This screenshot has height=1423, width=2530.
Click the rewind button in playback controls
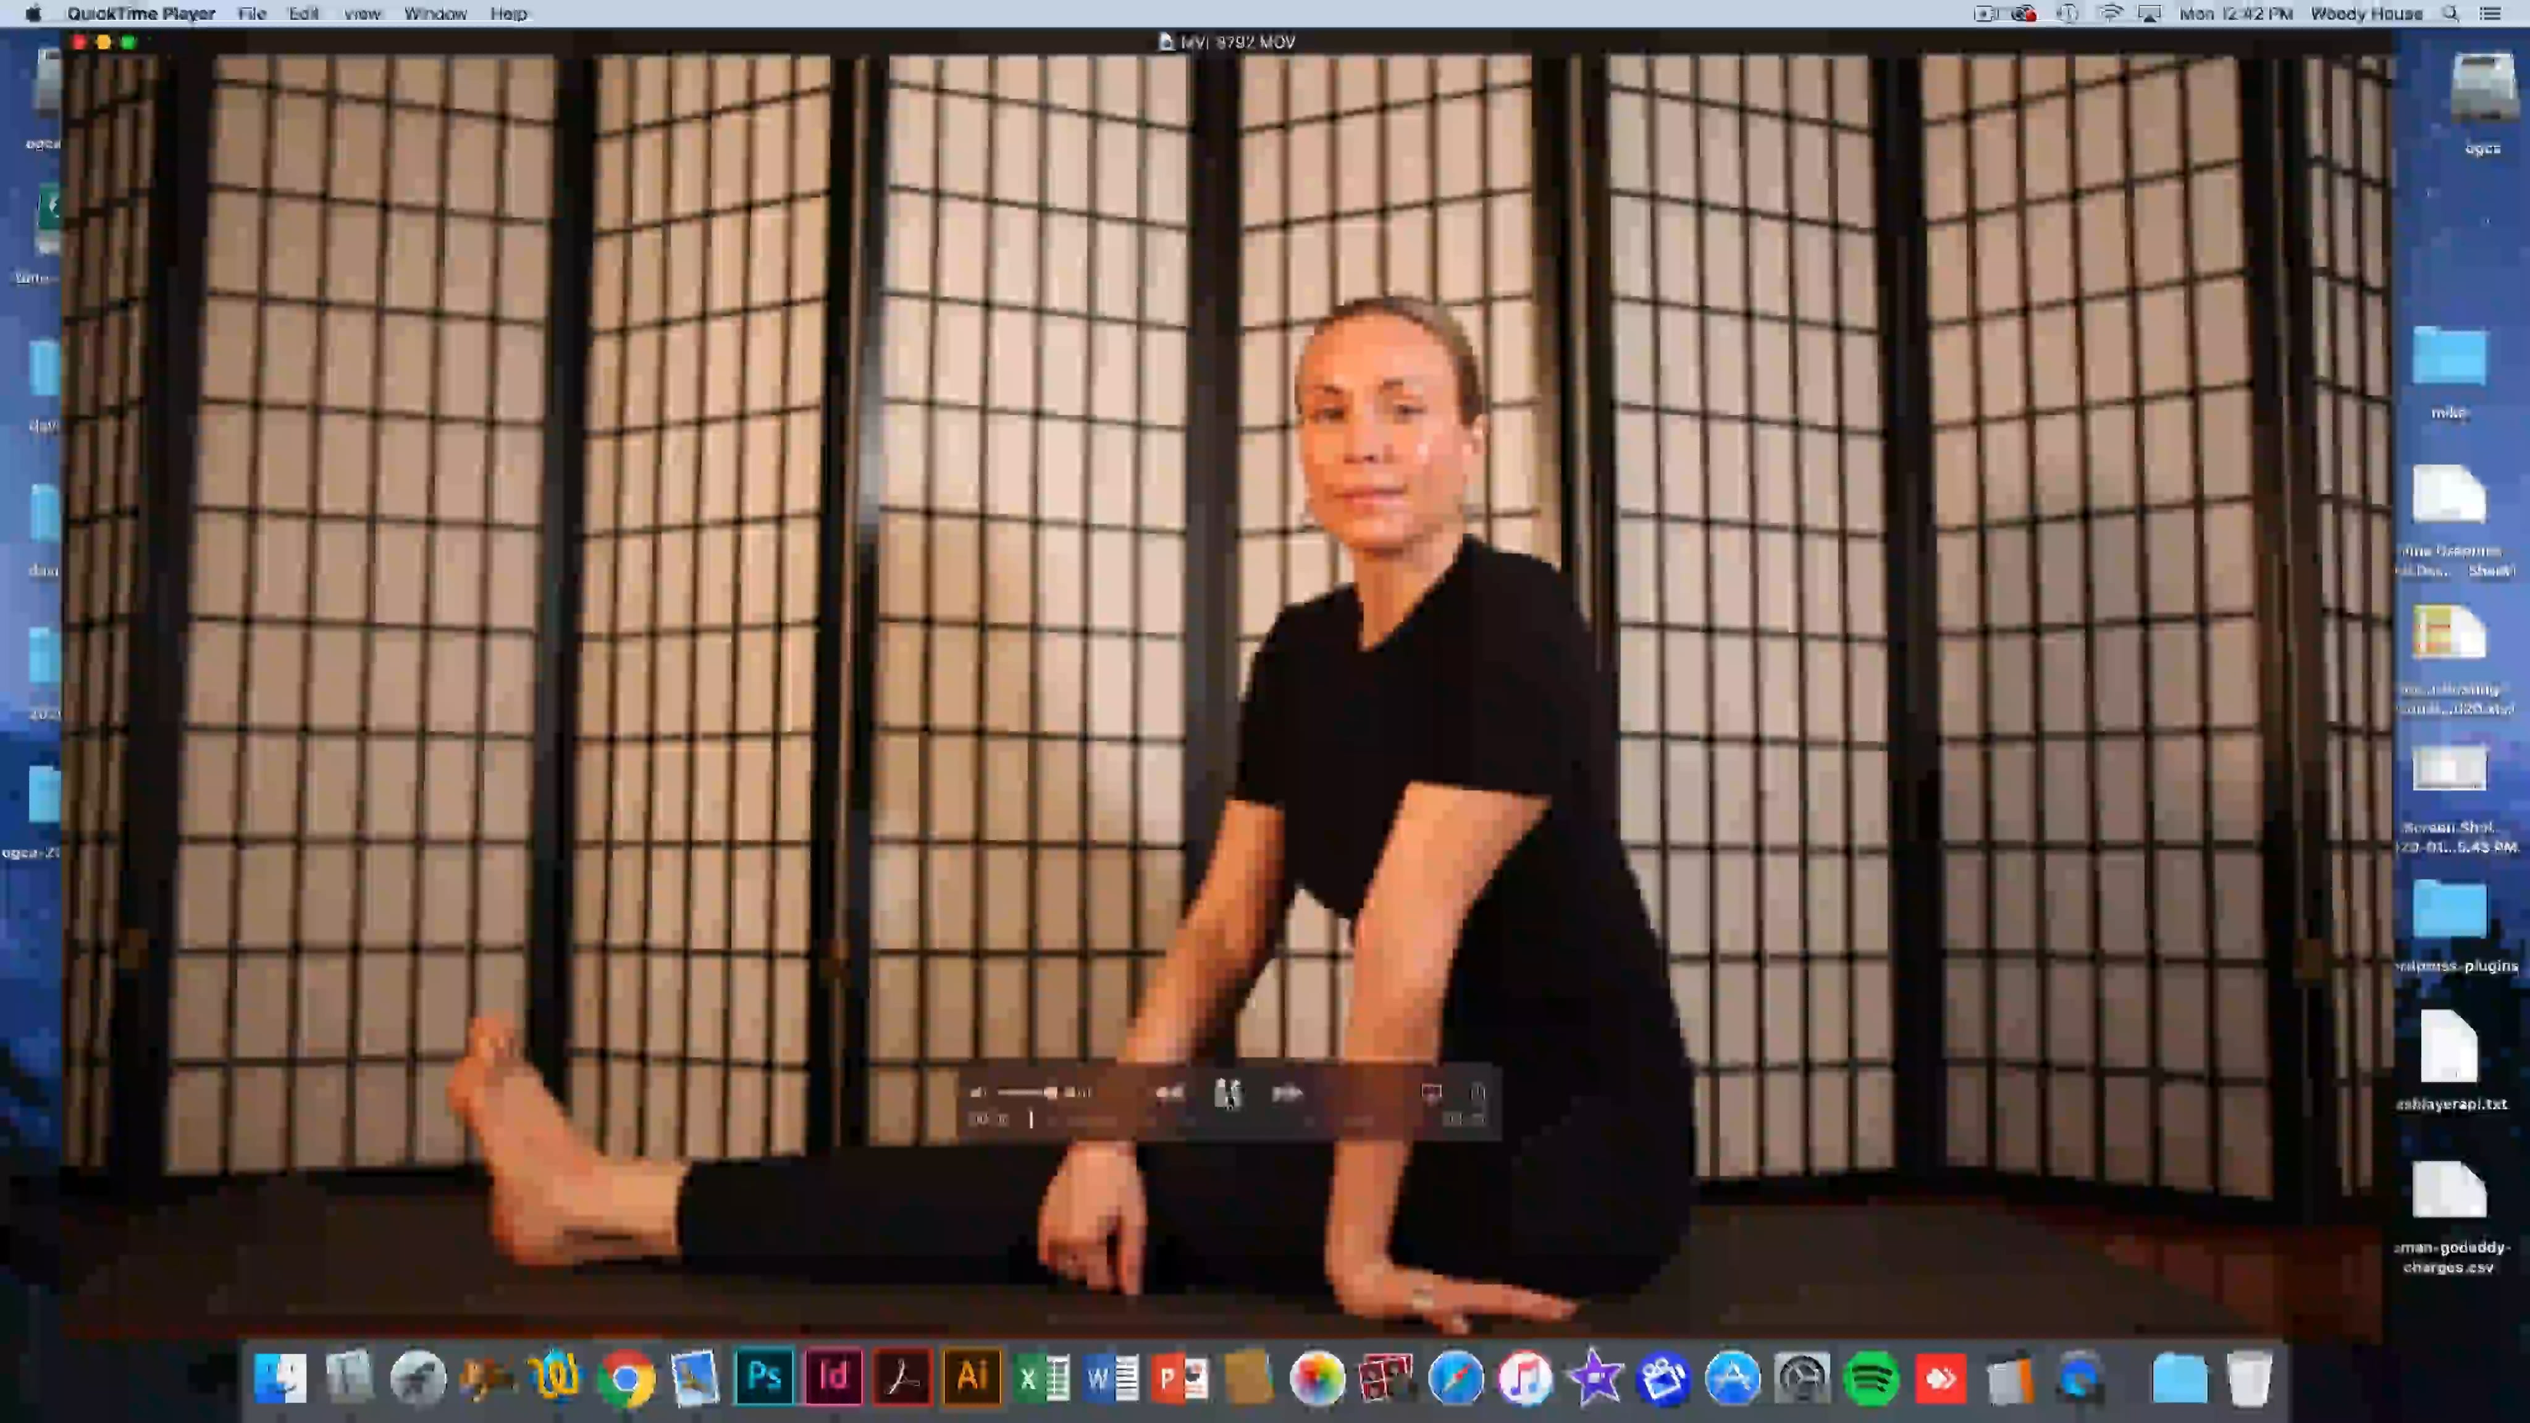[x=1169, y=1093]
